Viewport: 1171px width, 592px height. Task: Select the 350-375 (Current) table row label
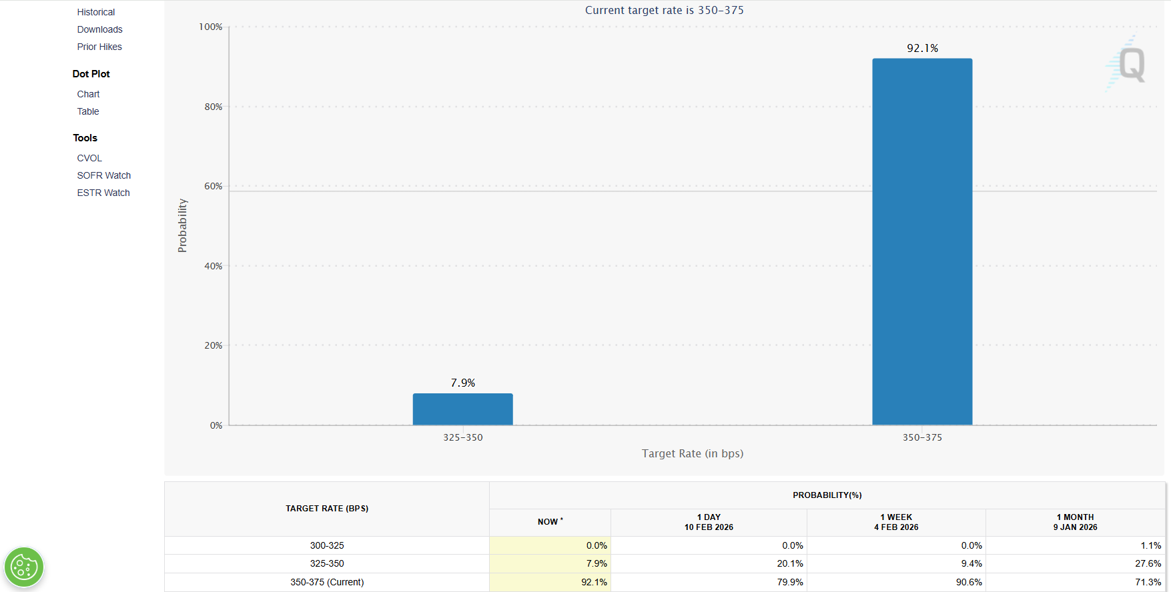327,582
